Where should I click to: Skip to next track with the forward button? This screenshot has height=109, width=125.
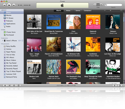point(14,5)
